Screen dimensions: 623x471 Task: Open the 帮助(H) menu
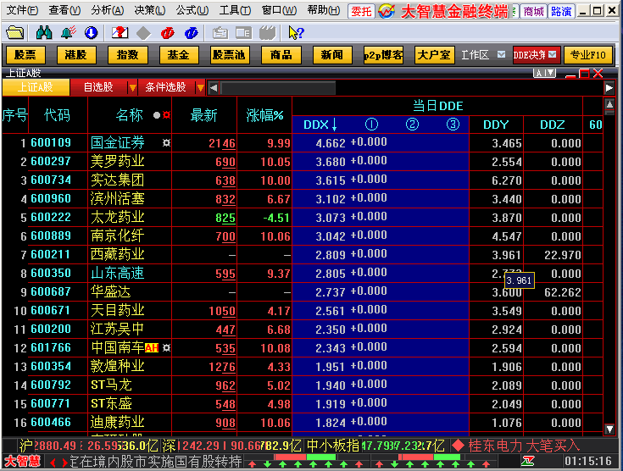324,10
